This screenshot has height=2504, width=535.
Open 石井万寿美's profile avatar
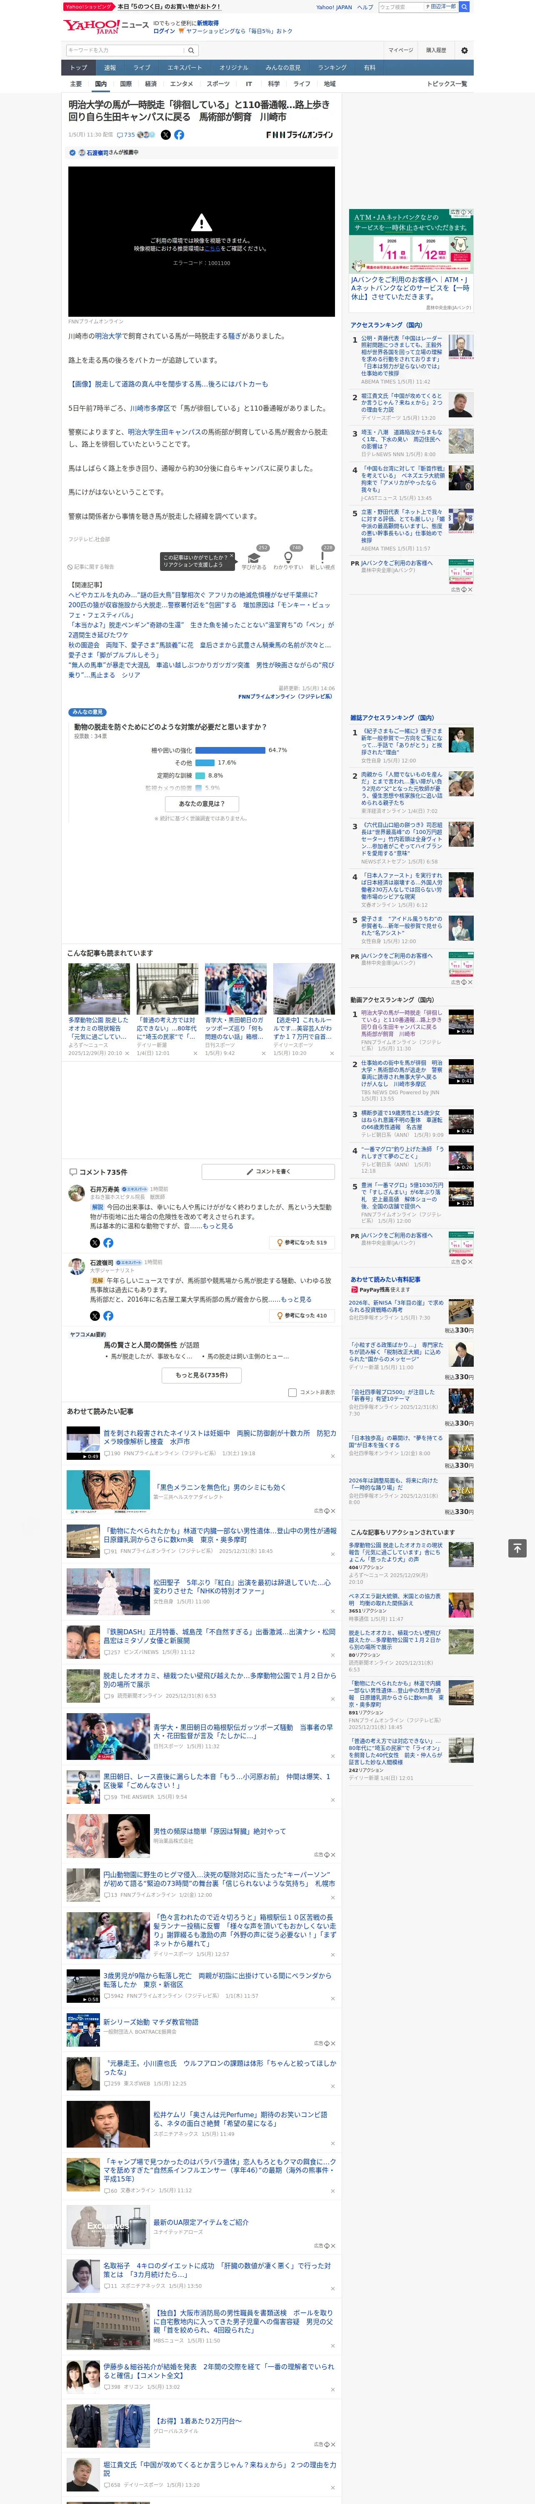pos(76,1192)
